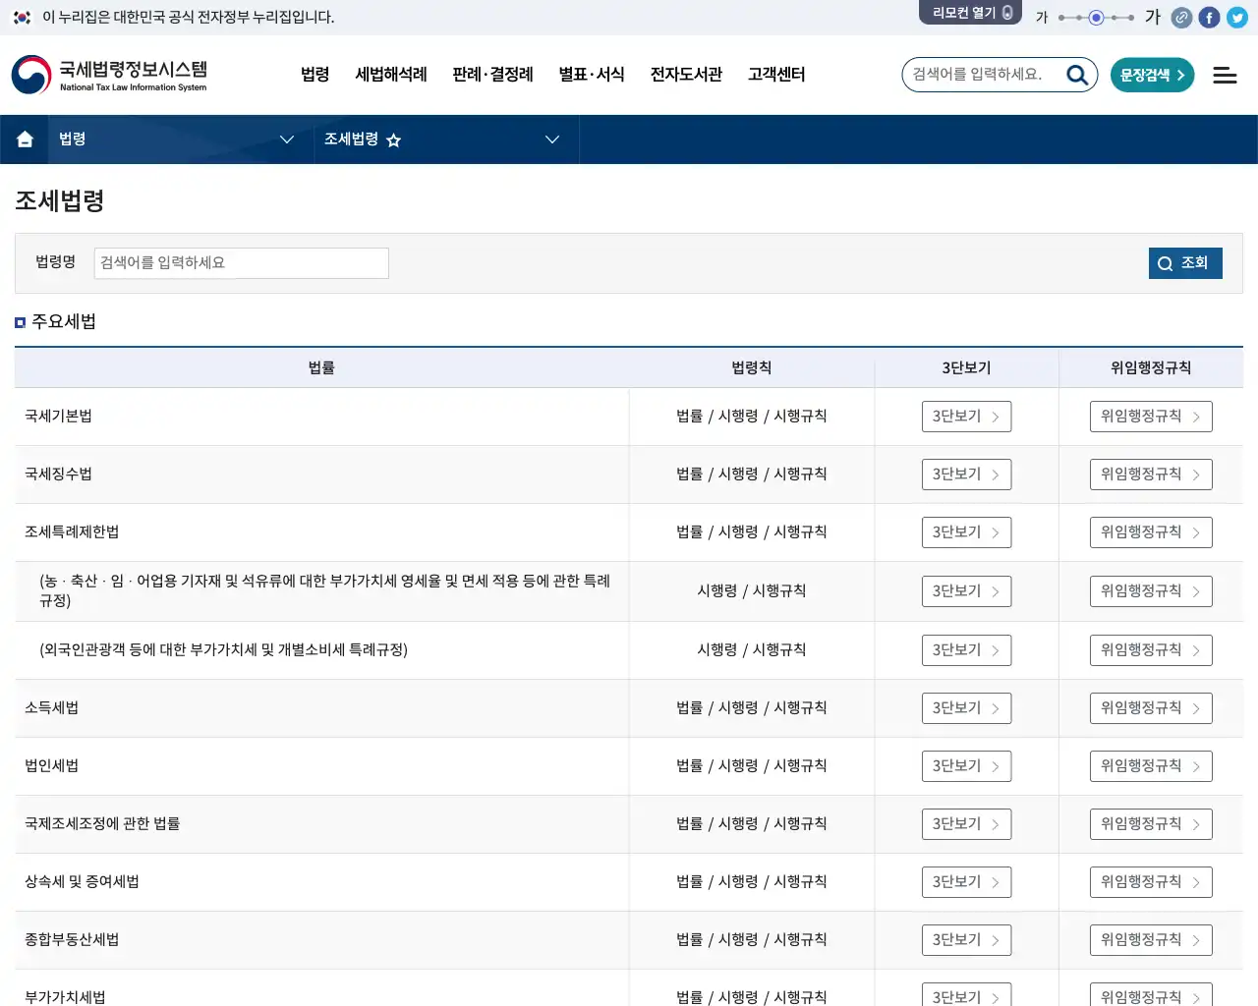Click the magnifier search icon in header
The width and height of the screenshot is (1258, 1006).
point(1077,75)
